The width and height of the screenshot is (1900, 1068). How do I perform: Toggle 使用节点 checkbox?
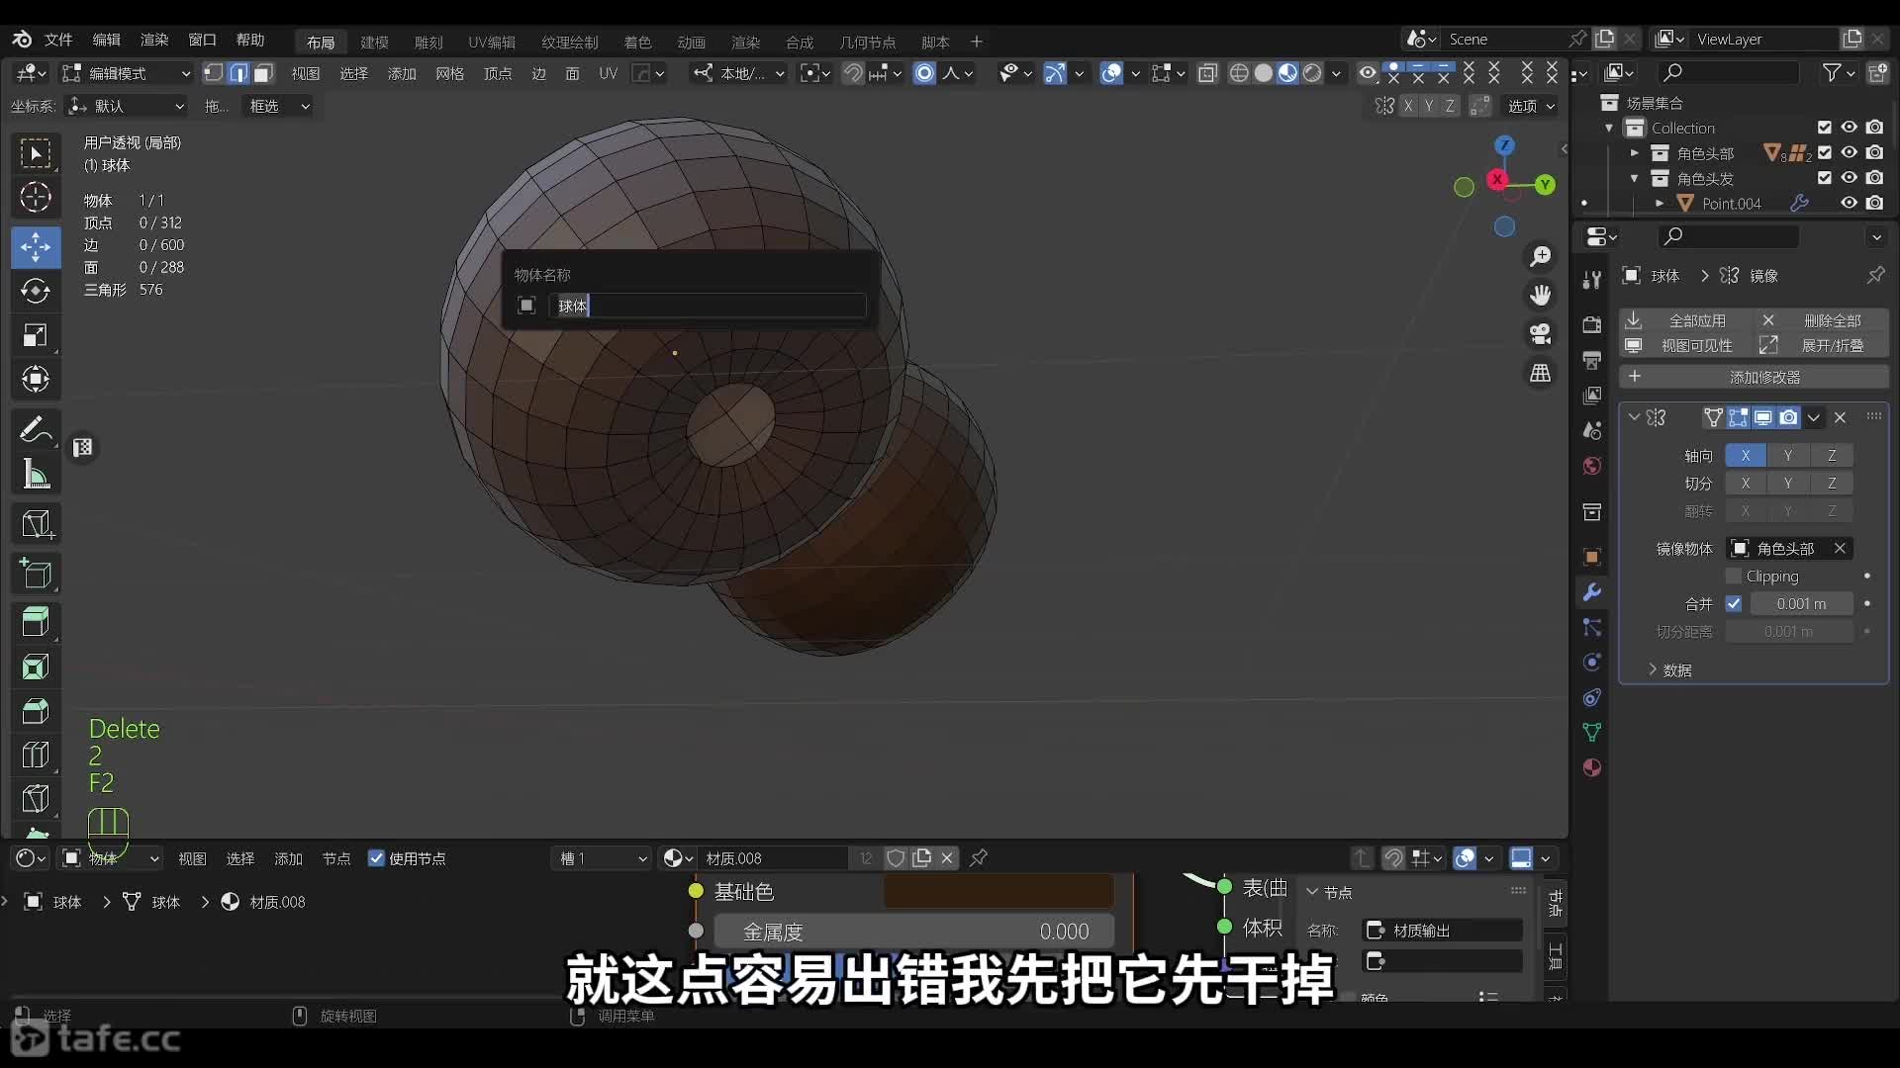pos(376,858)
